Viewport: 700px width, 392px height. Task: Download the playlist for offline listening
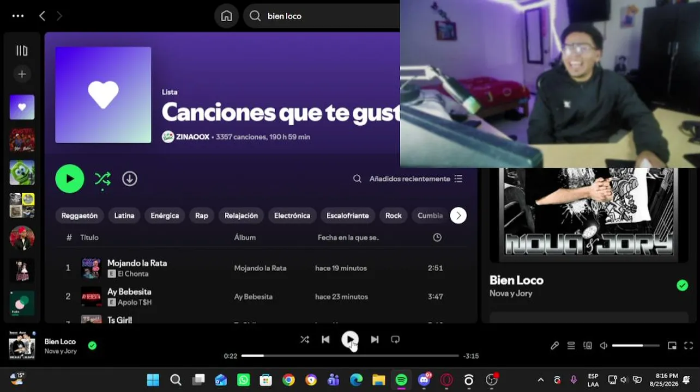click(x=129, y=179)
